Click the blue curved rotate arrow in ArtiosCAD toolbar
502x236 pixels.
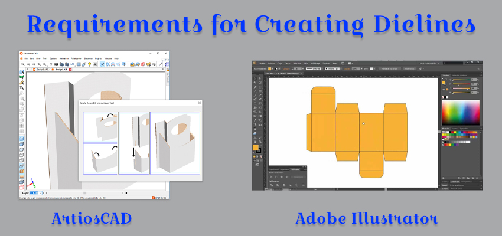coord(73,64)
